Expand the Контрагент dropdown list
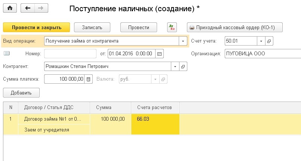301x161 pixels. (x=175, y=66)
